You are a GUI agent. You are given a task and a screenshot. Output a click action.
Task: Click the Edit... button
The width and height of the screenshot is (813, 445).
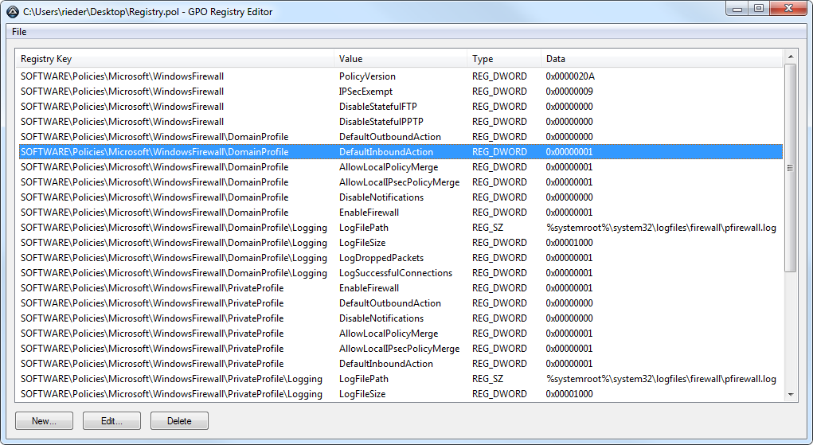111,420
